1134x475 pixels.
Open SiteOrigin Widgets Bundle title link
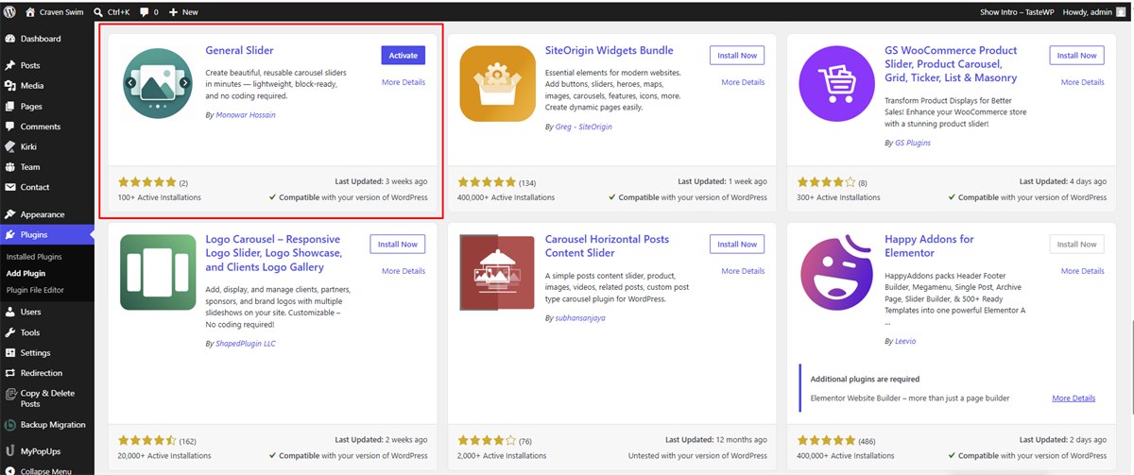click(610, 51)
